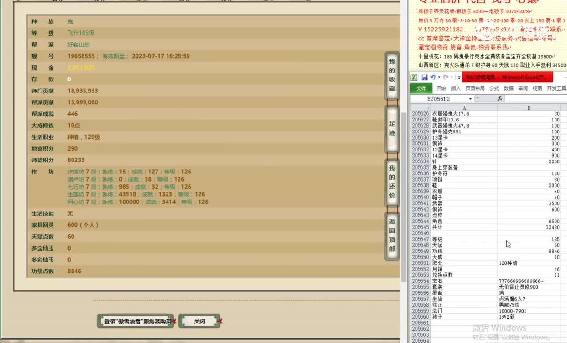Viewport: 567px width, 343px height.
Task: Click the 靓号 value 19658555
Action: pos(81,56)
